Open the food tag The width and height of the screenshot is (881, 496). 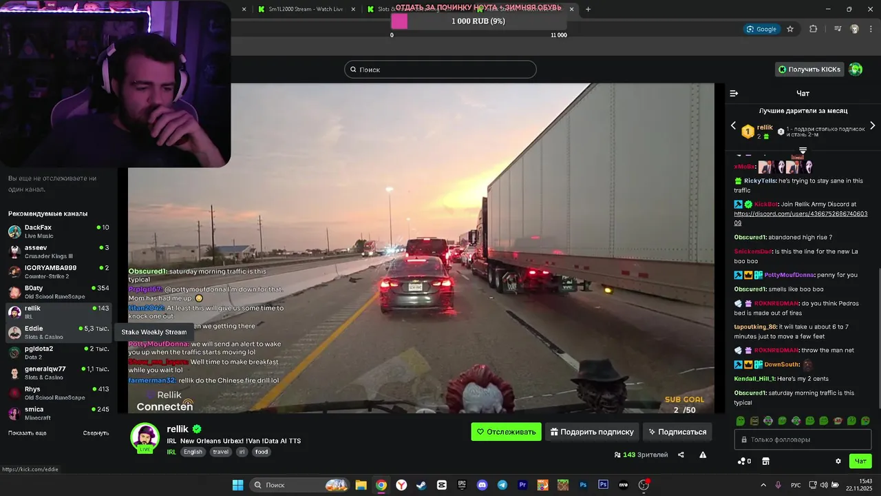tap(262, 452)
